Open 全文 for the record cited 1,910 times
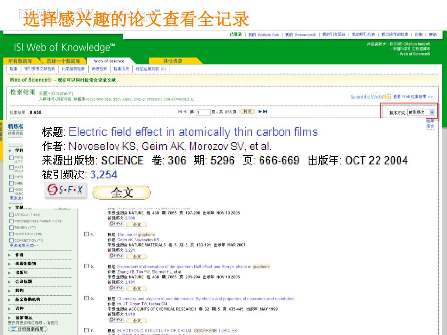The width and height of the screenshot is (447, 335). (x=137, y=321)
